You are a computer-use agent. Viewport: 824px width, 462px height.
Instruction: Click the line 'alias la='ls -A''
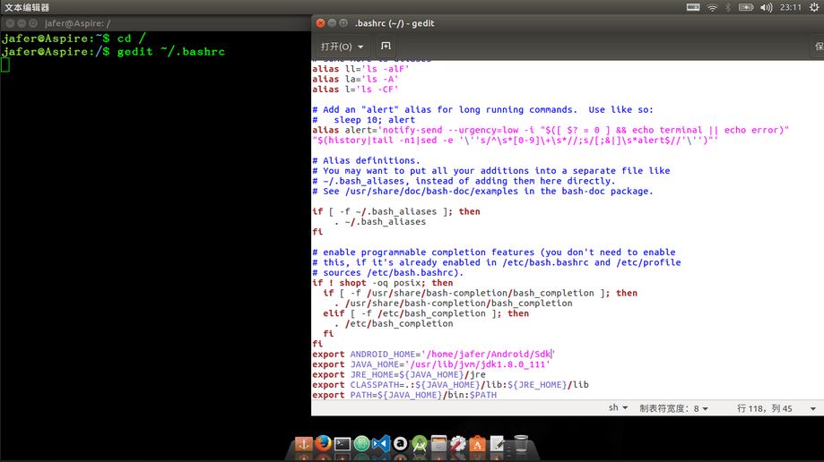(x=355, y=80)
